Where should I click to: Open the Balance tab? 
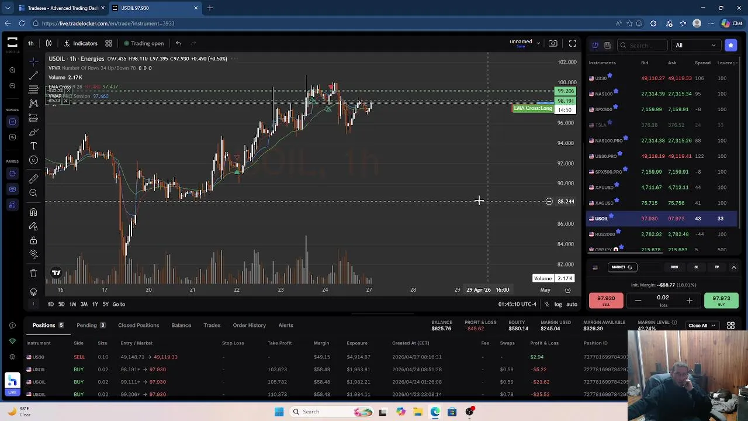(x=181, y=325)
